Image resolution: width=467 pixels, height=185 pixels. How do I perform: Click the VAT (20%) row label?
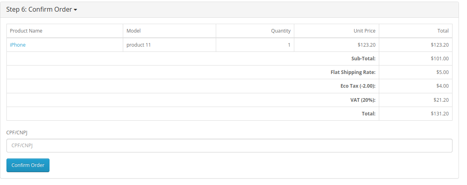tap(363, 100)
